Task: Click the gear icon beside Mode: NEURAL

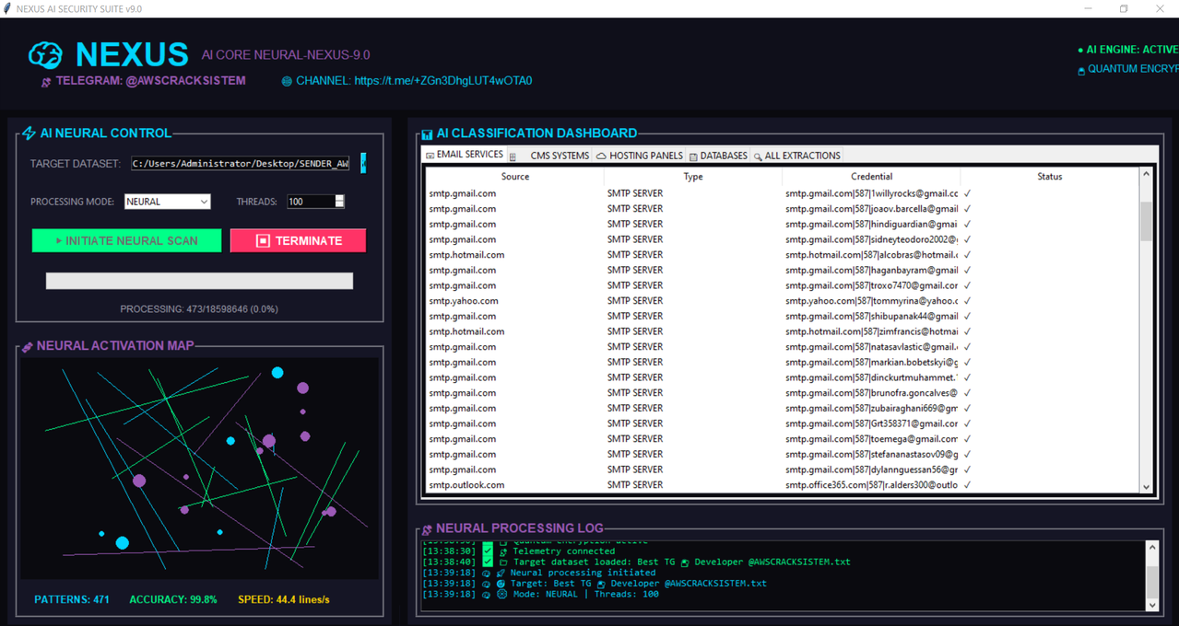Action: (501, 595)
